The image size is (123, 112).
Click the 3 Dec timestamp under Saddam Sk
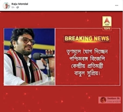114,101
